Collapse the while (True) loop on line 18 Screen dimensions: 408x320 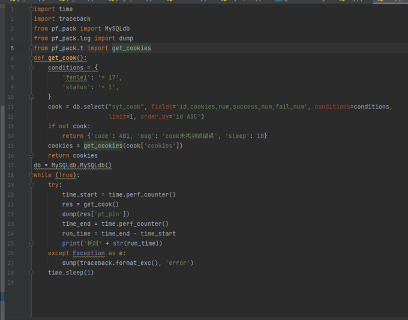pyautogui.click(x=31, y=175)
